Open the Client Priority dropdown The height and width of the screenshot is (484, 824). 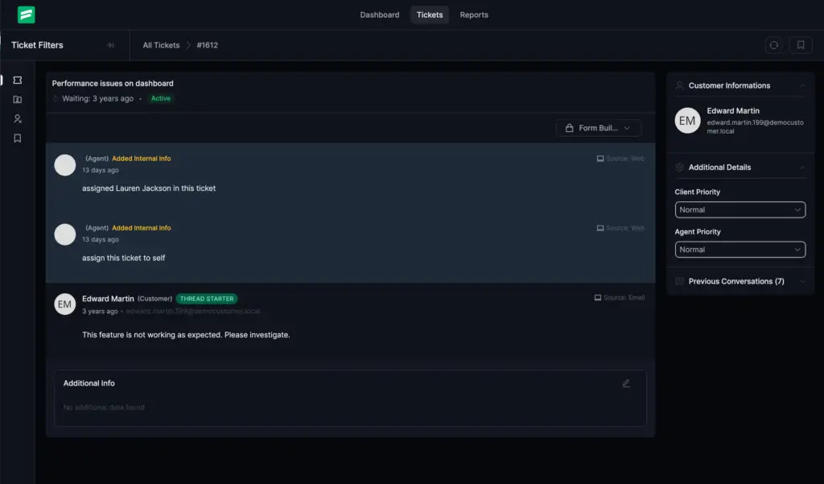click(x=740, y=209)
